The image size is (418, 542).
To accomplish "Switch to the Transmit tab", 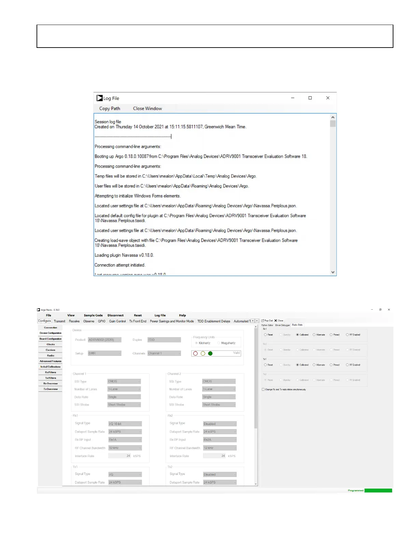I will 59,321.
